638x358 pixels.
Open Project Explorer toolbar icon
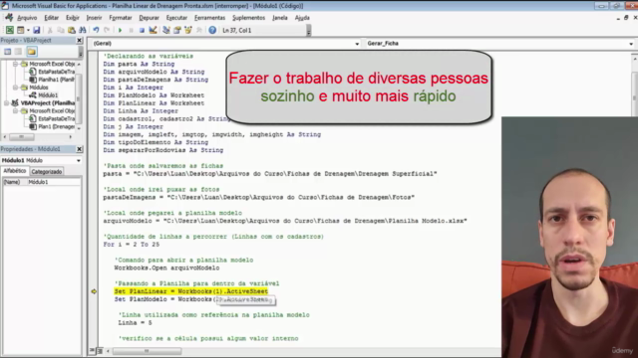coord(166,30)
